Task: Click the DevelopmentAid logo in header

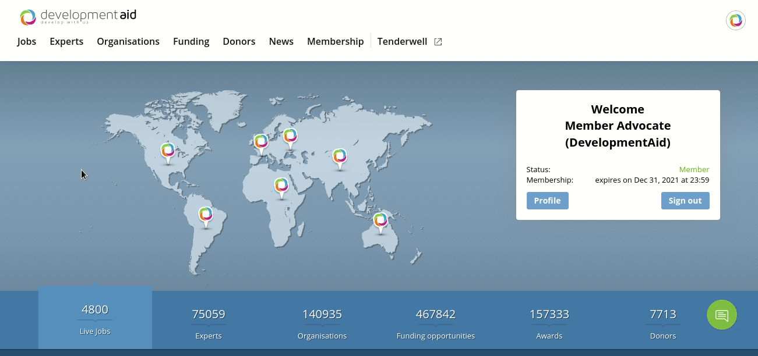Action: (x=78, y=17)
